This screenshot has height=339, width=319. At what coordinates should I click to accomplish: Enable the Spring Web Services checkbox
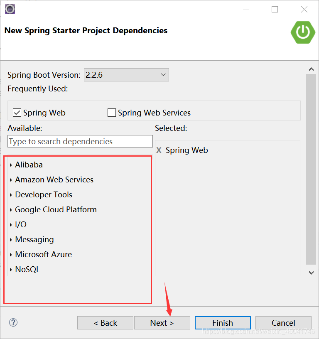pos(111,113)
